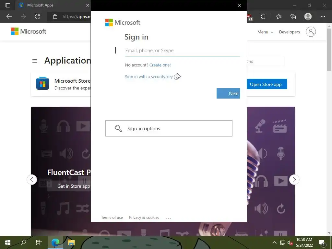Go forward in Edge browser

[x=23, y=17]
